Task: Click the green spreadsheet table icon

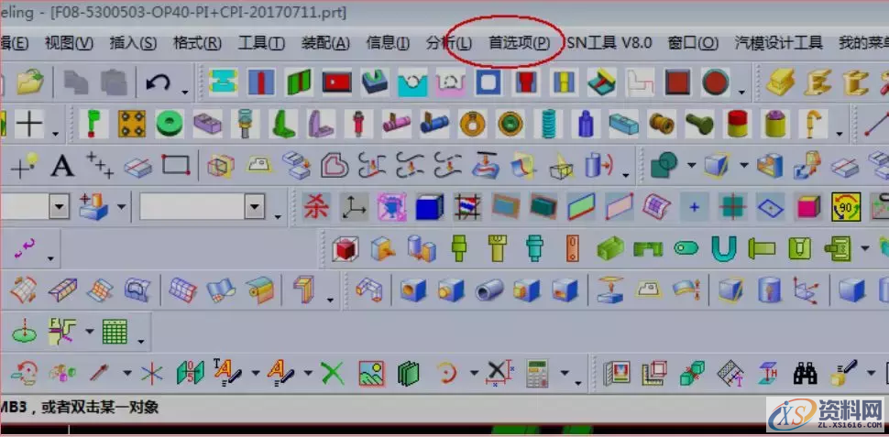Action: pos(115,332)
